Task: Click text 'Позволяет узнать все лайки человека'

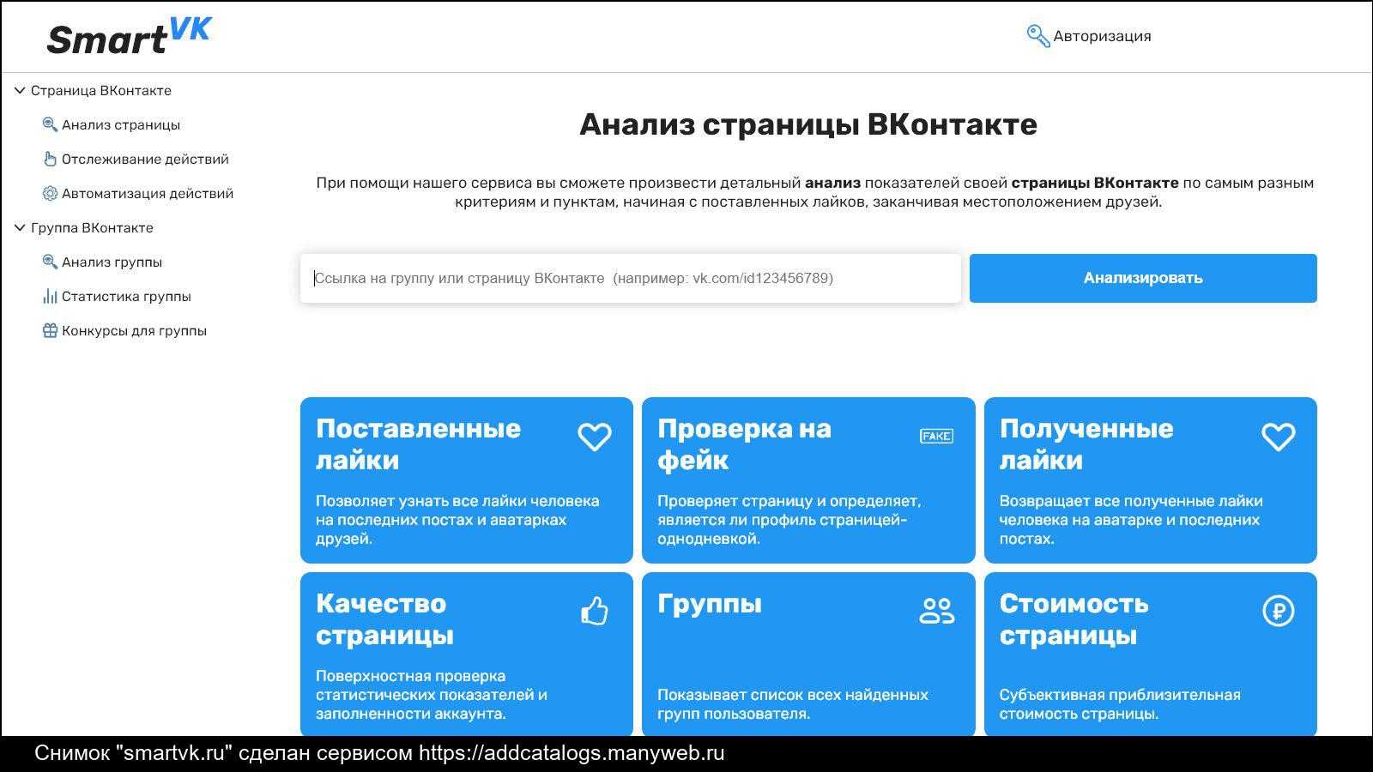Action: pyautogui.click(x=457, y=501)
